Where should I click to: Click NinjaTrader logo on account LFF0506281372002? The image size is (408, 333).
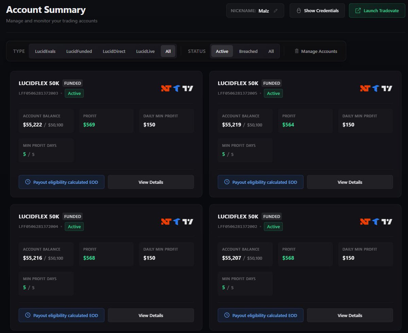click(x=365, y=222)
